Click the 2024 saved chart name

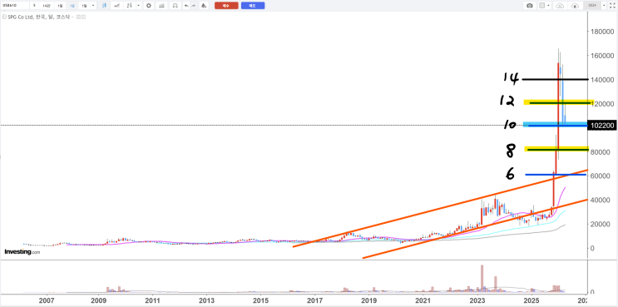pyautogui.click(x=592, y=6)
